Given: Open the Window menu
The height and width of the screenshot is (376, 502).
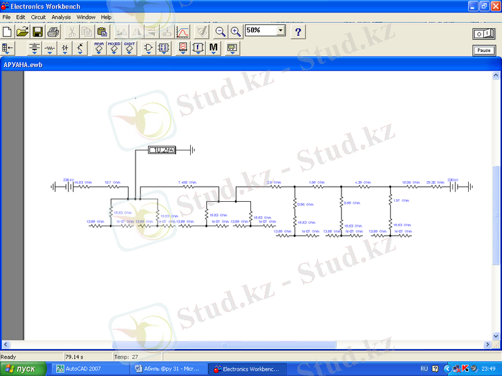Looking at the screenshot, I should 86,18.
